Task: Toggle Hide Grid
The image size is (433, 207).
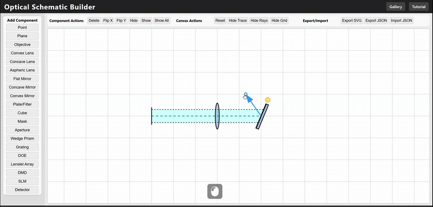Action: coord(279,21)
